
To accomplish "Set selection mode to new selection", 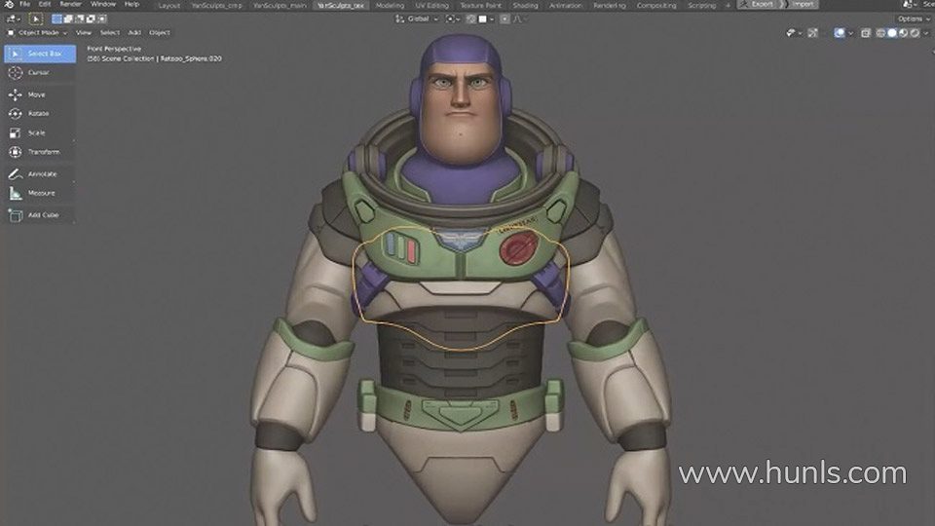I will [56, 19].
